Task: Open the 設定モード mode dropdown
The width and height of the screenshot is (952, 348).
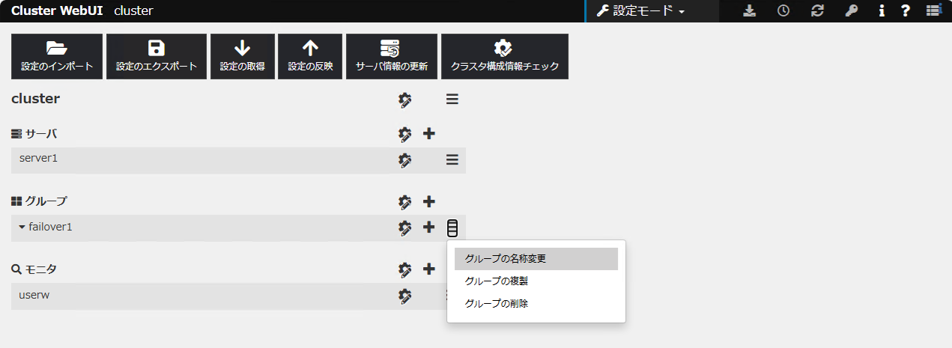Action: click(x=641, y=11)
